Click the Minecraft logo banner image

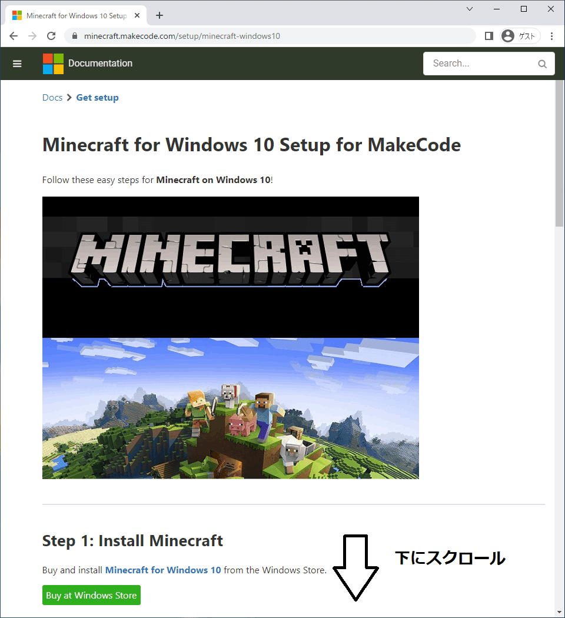[231, 267]
